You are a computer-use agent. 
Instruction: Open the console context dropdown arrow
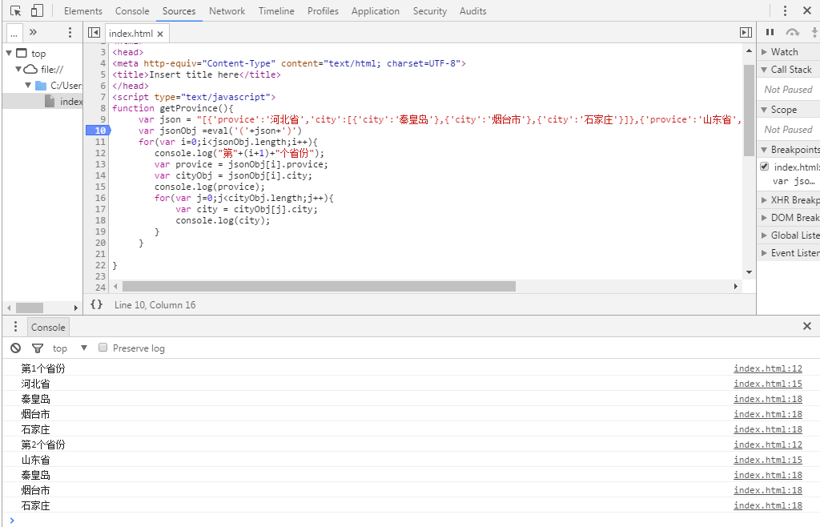pos(83,348)
